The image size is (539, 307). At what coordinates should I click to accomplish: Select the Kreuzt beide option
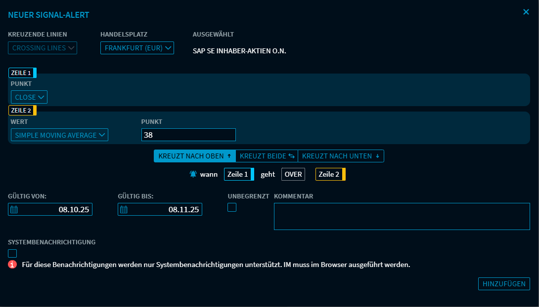[267, 155]
